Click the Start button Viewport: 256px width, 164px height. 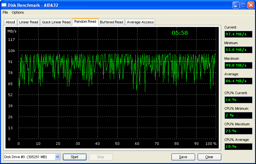(x=75, y=157)
